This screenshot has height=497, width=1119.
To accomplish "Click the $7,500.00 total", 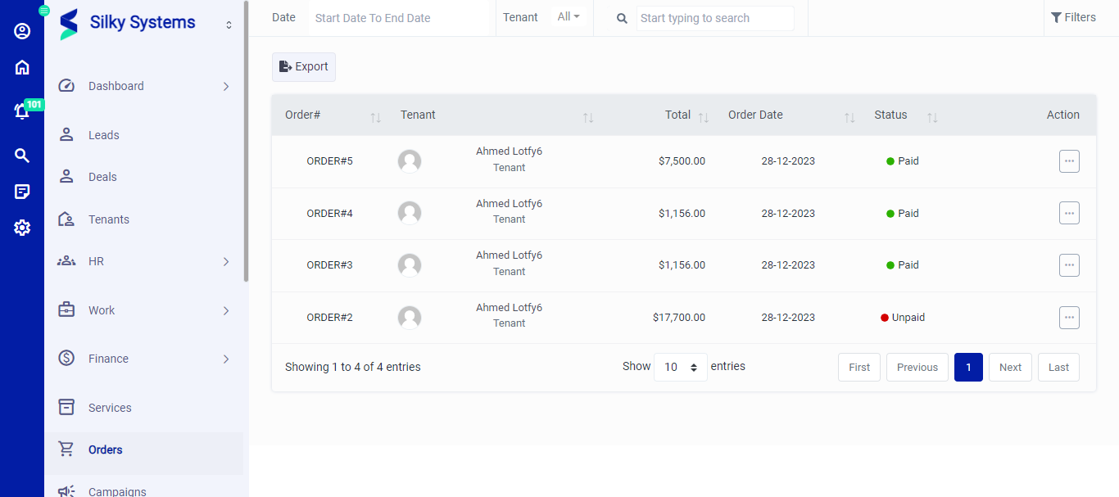I will [682, 161].
